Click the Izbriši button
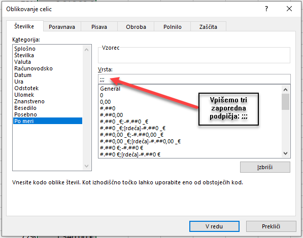Viewport: 303px width, 238px height. pos(265,167)
